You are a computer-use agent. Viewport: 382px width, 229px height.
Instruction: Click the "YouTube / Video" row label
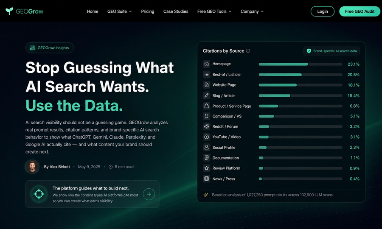pyautogui.click(x=226, y=137)
